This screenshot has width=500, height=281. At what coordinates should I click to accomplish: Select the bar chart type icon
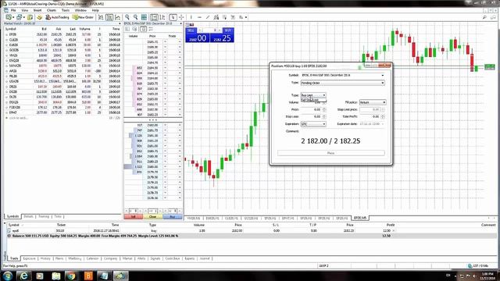click(x=101, y=17)
